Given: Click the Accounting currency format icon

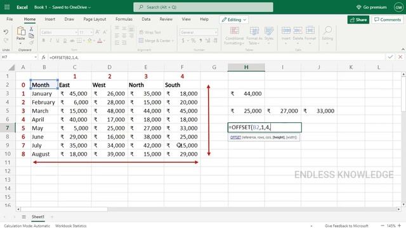Looking at the screenshot, I should pyautogui.click(x=183, y=41).
